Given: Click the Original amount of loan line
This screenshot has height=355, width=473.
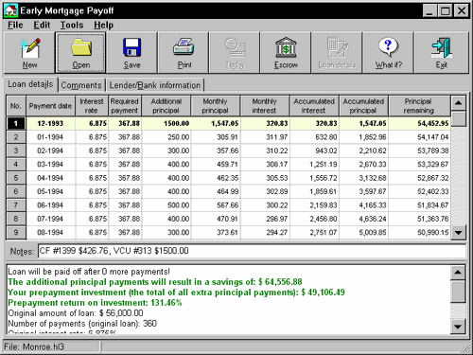Looking at the screenshot, I should tap(76, 313).
